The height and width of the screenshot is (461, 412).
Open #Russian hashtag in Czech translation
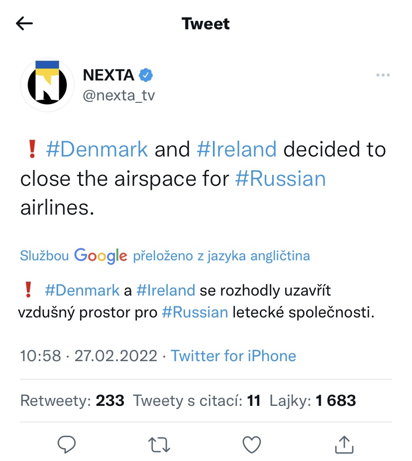click(x=195, y=312)
